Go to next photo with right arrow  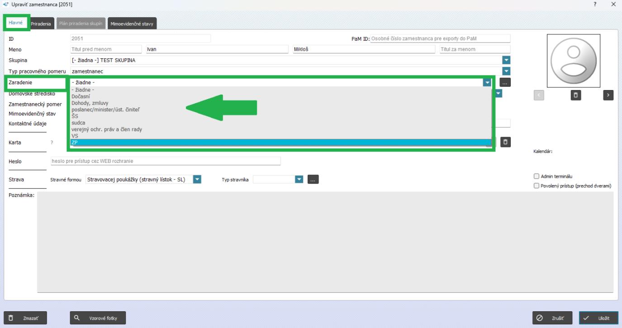pyautogui.click(x=608, y=95)
